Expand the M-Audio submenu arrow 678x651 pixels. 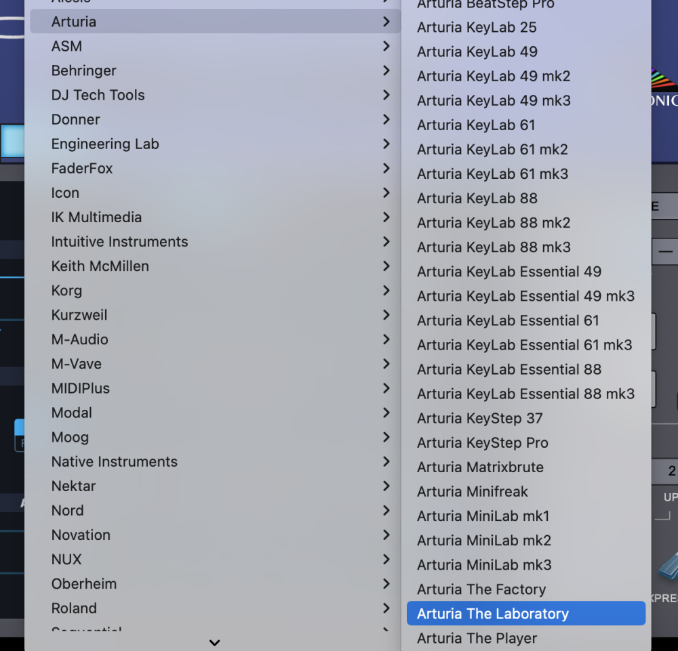pos(386,339)
